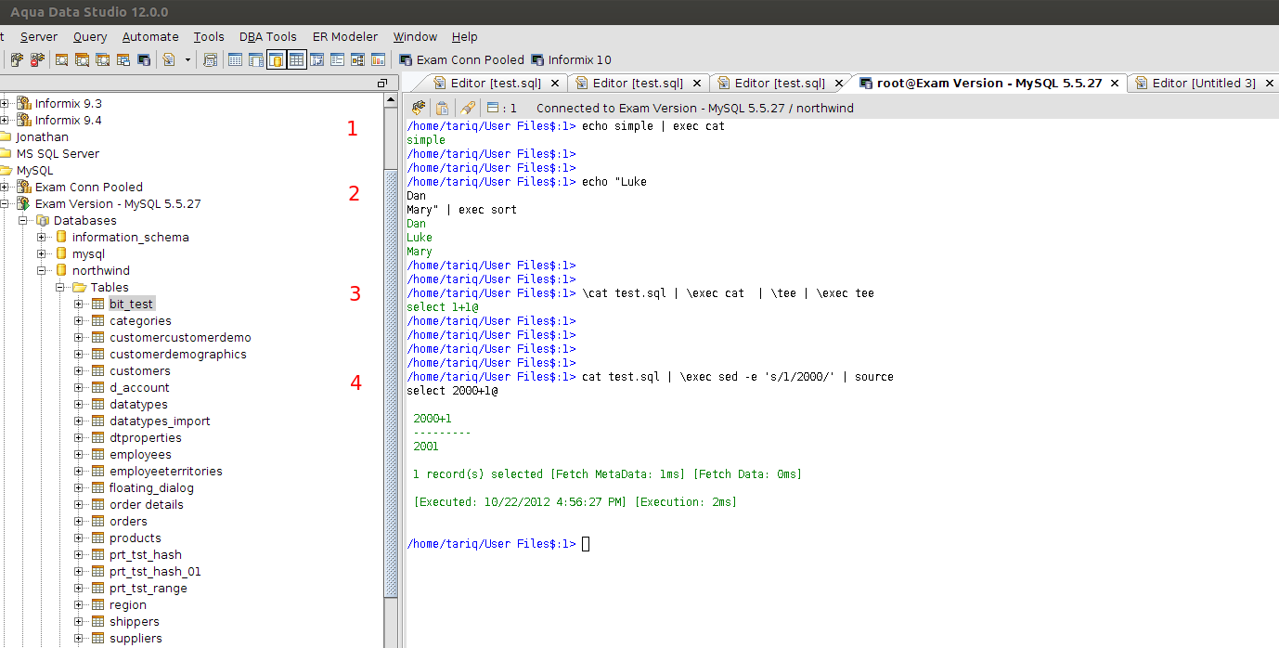Click the scroll up arrow of server tree

coord(391,100)
